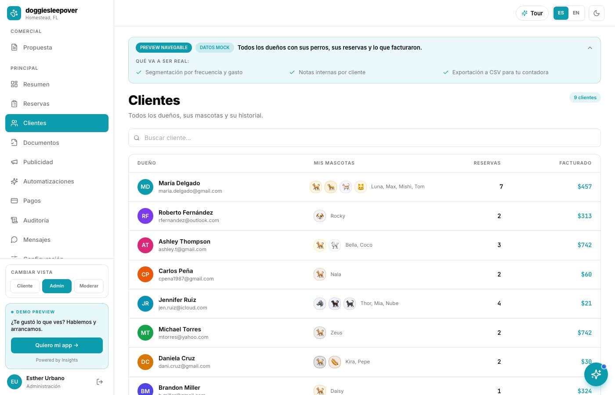Click Nala's pet icon
This screenshot has height=395, width=615.
pyautogui.click(x=320, y=274)
